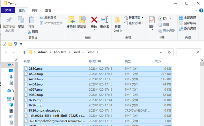The width and height of the screenshot is (204, 126).
Task: Click Paste shortcut (粘贴快捷方式)
Action: pos(51,23)
